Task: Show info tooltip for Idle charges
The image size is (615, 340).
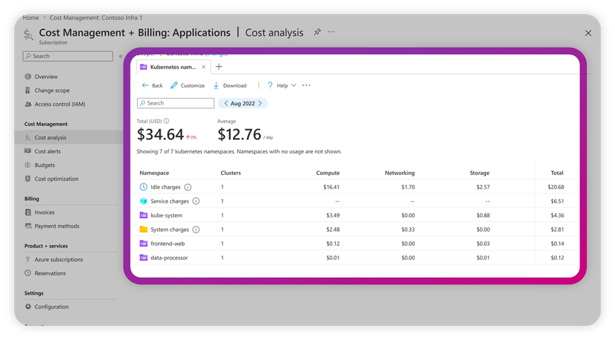Action: [188, 187]
